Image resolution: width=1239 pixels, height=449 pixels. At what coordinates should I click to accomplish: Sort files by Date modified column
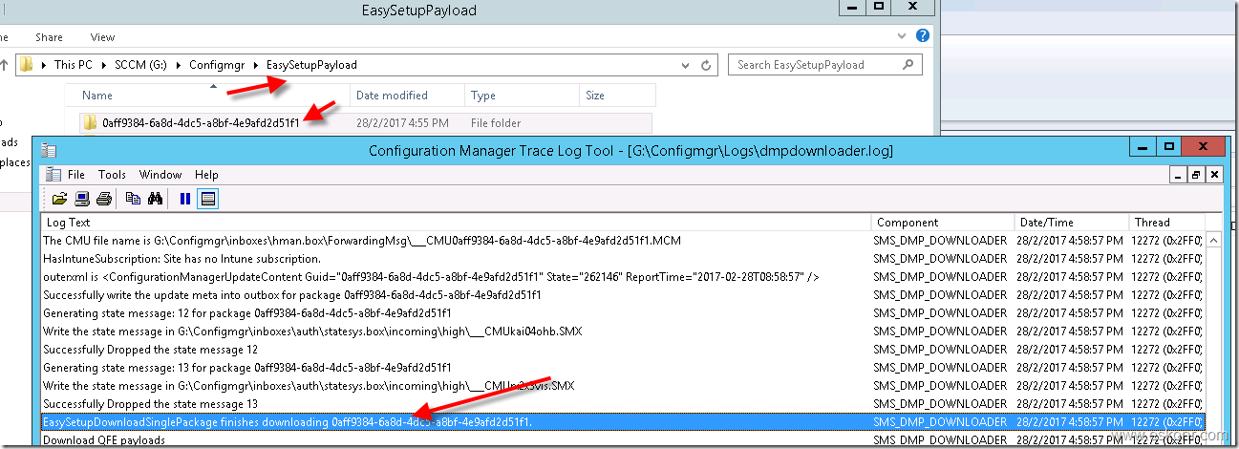pyautogui.click(x=408, y=96)
